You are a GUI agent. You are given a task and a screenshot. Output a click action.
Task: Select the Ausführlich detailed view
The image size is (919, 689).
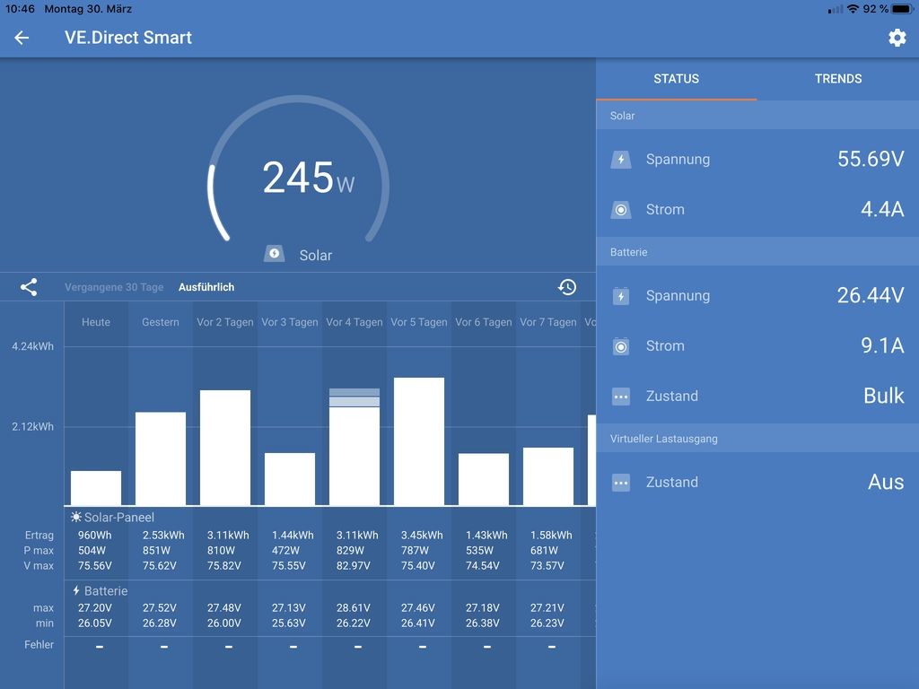[206, 287]
